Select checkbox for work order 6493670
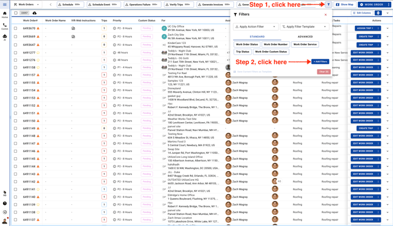Image resolution: width=393 pixels, height=226 pixels. pos(15,28)
